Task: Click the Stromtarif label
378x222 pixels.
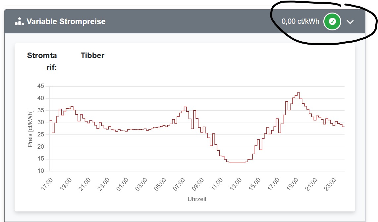Action: pyautogui.click(x=42, y=61)
